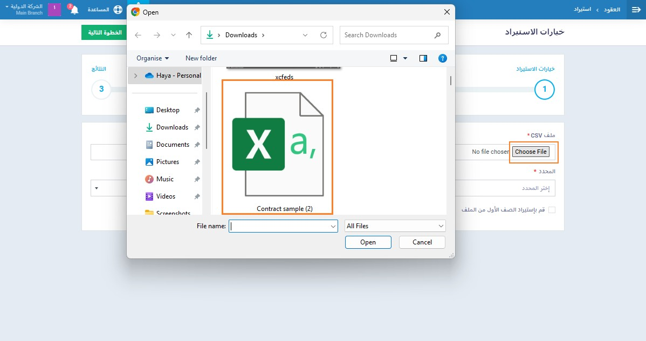Open the Organise menu

coord(152,58)
